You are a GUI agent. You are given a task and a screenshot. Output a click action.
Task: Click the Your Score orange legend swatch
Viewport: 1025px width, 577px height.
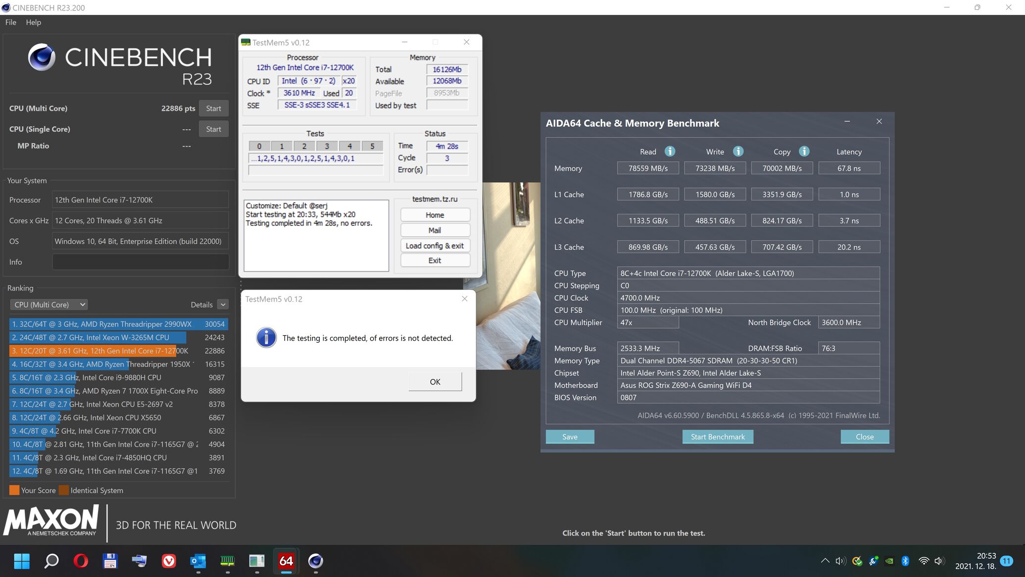click(x=14, y=490)
